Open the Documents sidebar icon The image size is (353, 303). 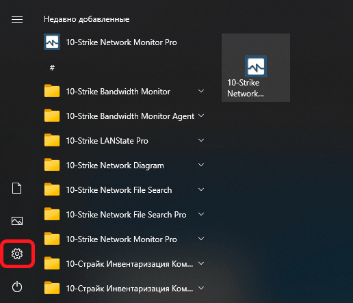[17, 188]
